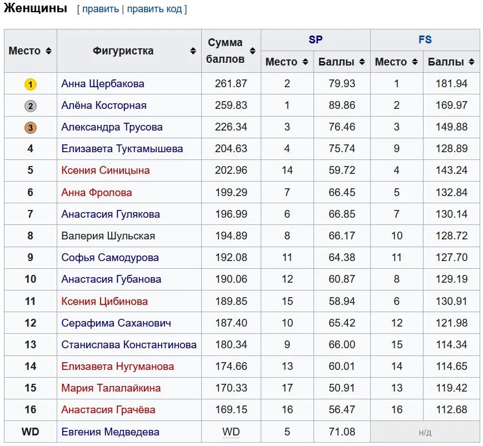Open red link Ксения Синицына
The image size is (483, 446).
[106, 170]
